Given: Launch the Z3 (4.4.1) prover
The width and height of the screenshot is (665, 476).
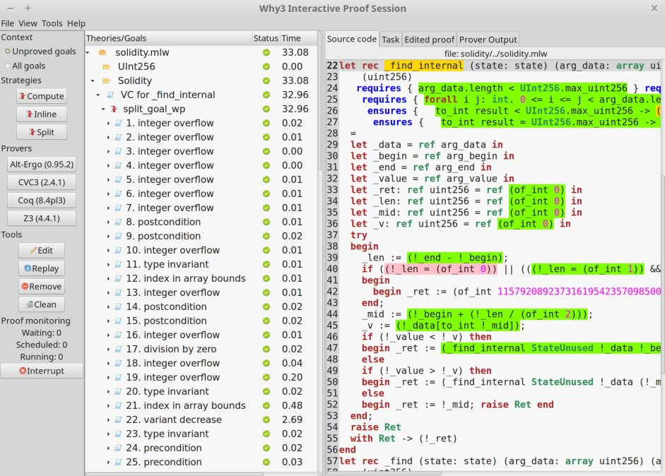Looking at the screenshot, I should [x=42, y=218].
